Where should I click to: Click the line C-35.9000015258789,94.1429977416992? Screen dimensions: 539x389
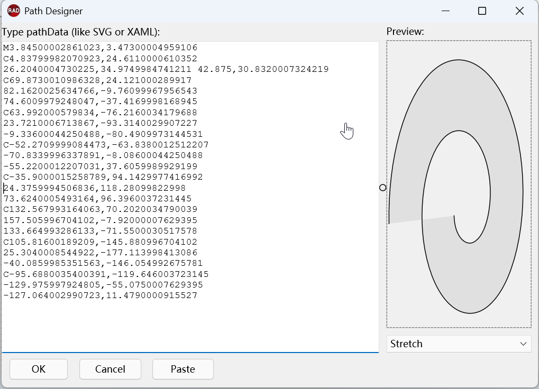point(103,177)
